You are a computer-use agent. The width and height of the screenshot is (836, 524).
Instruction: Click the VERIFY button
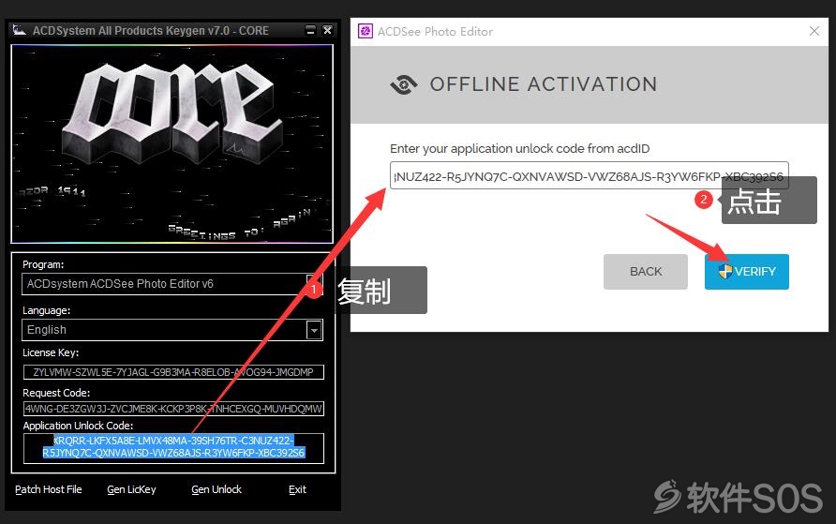point(746,271)
